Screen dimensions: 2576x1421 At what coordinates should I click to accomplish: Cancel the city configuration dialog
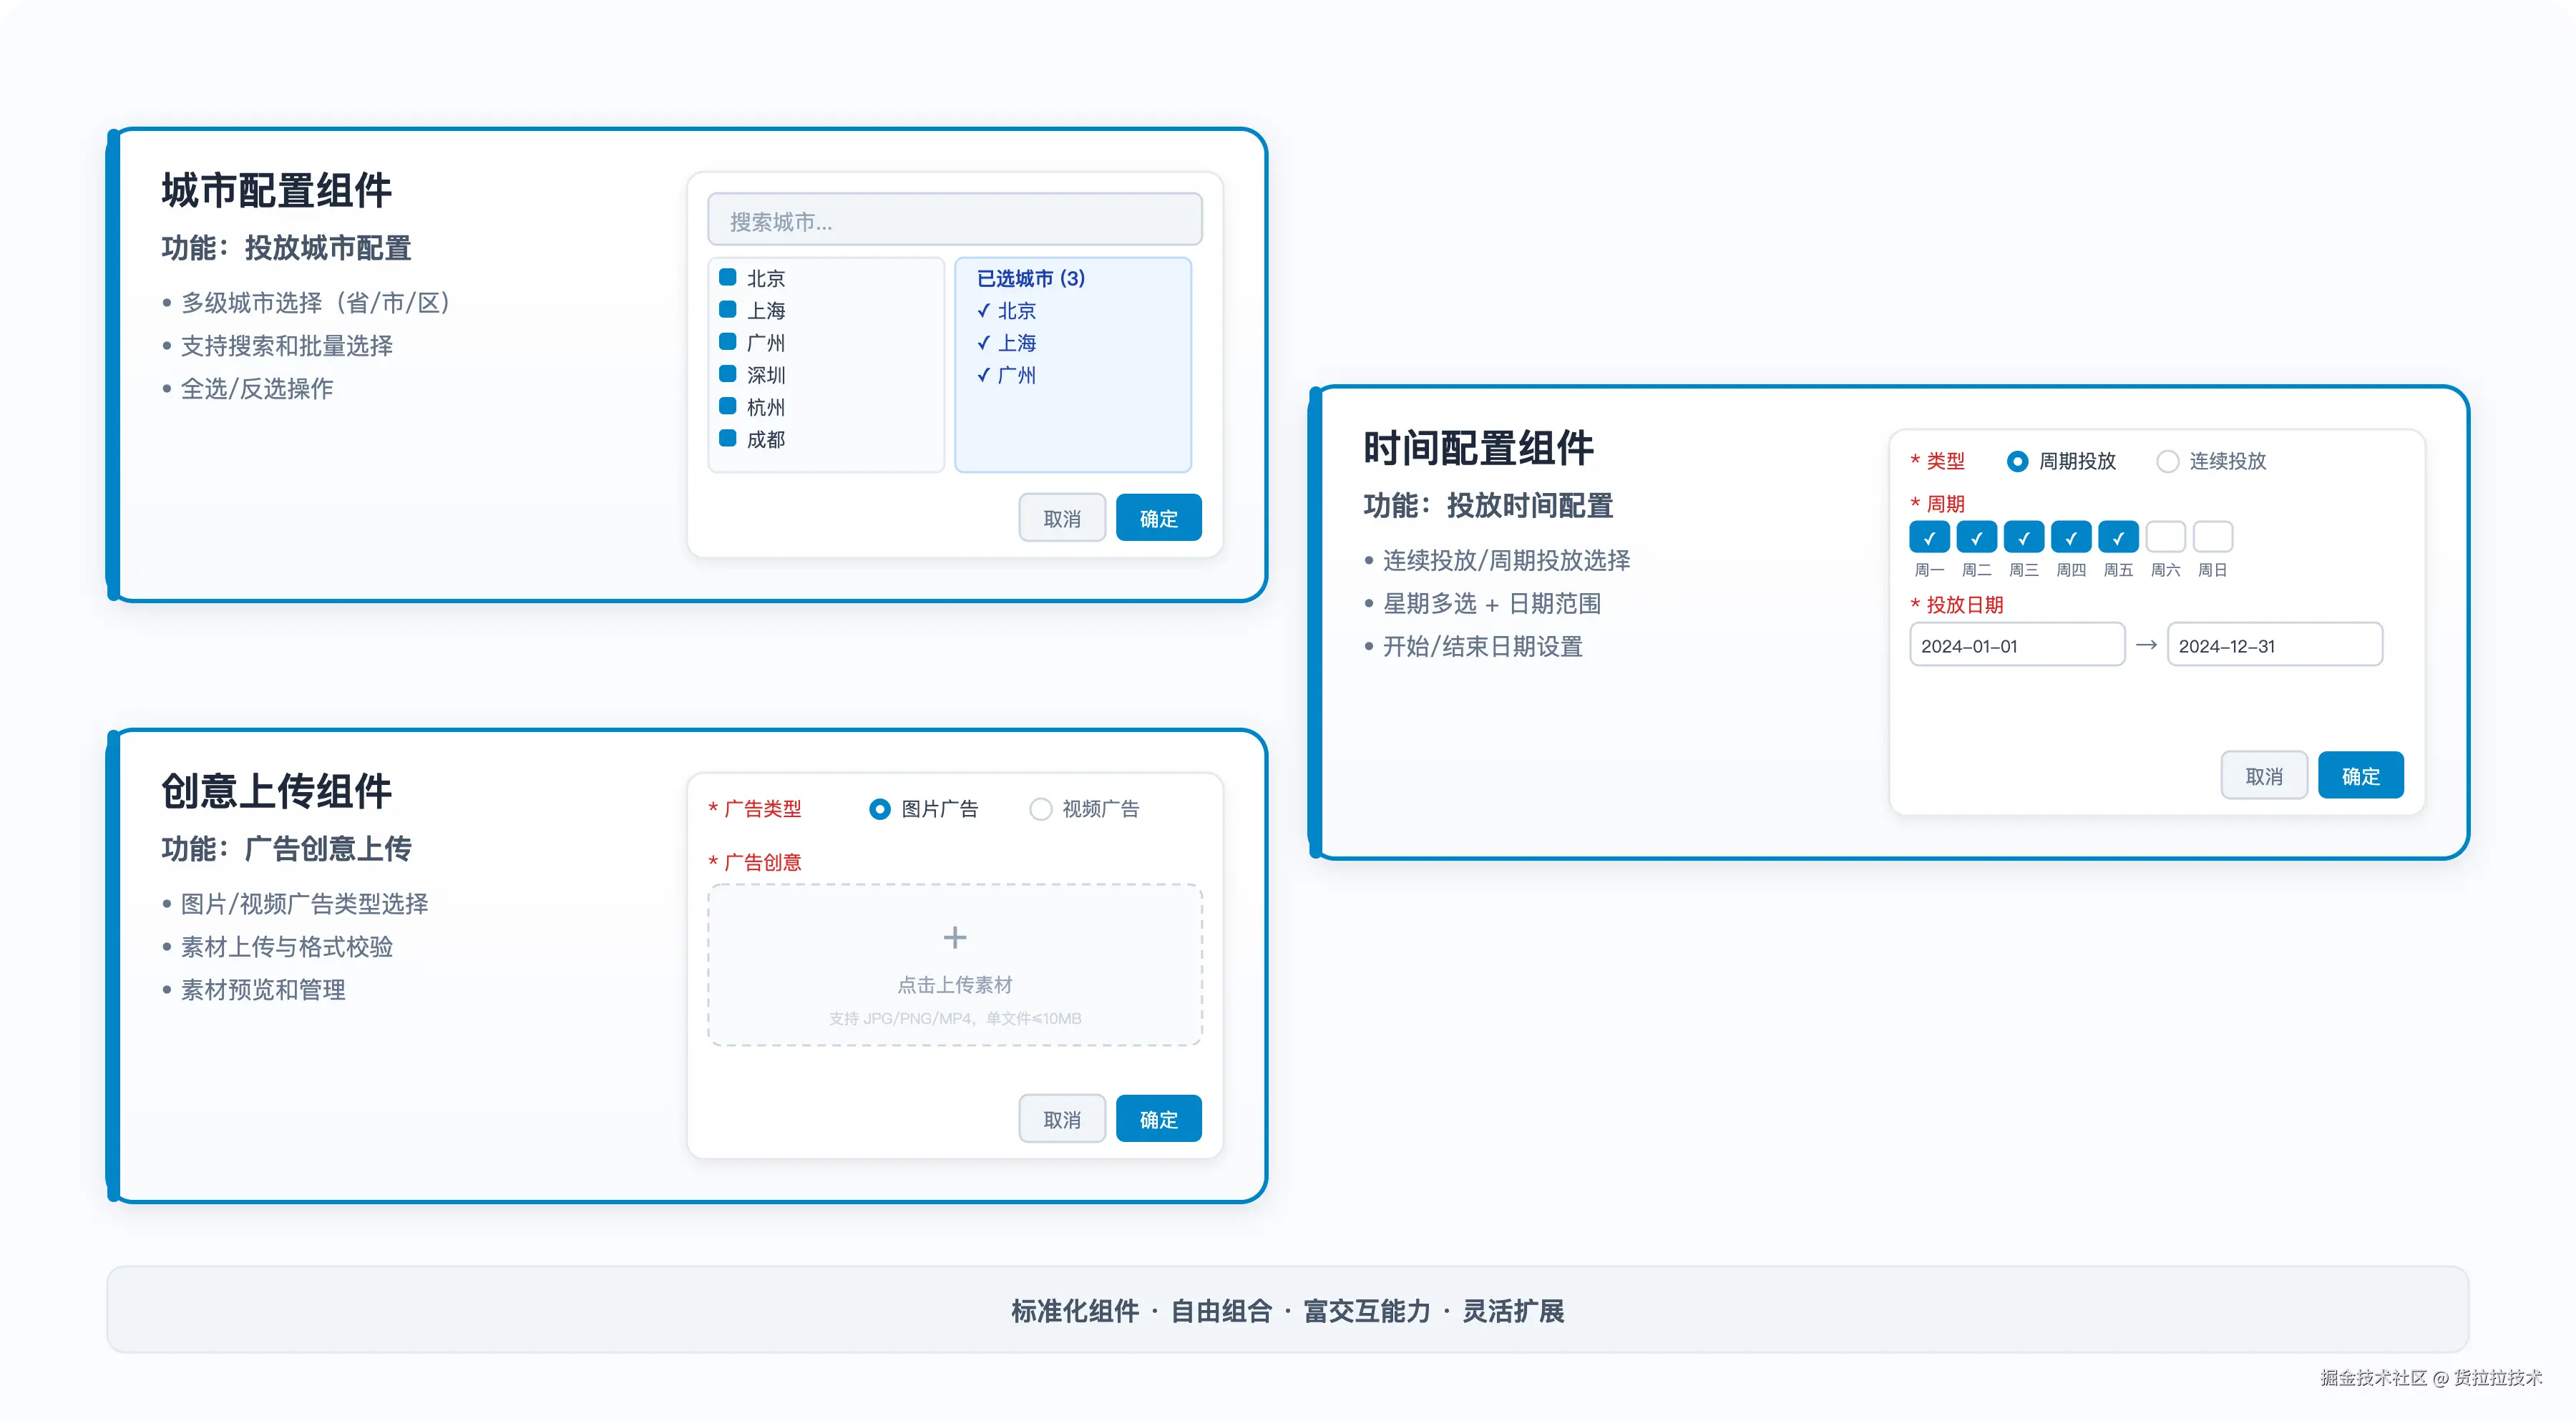pyautogui.click(x=1062, y=518)
